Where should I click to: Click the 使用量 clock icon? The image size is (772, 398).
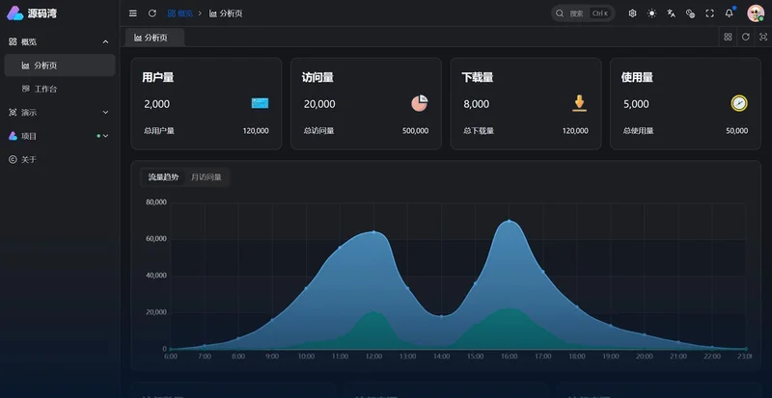coord(739,103)
